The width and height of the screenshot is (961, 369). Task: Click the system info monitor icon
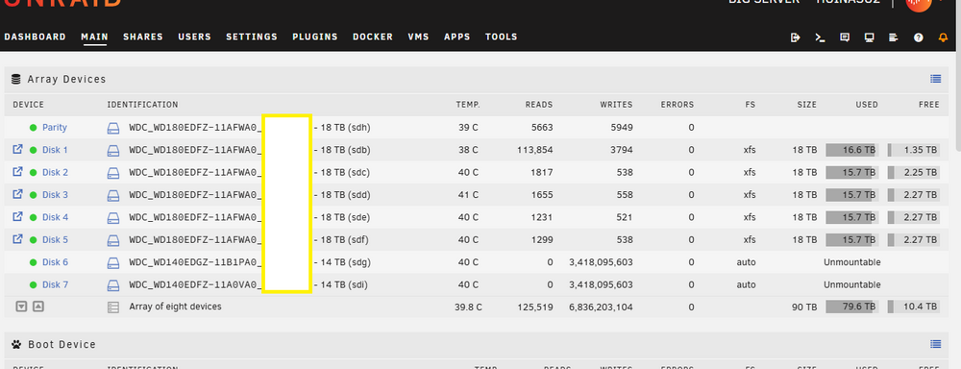coord(869,37)
